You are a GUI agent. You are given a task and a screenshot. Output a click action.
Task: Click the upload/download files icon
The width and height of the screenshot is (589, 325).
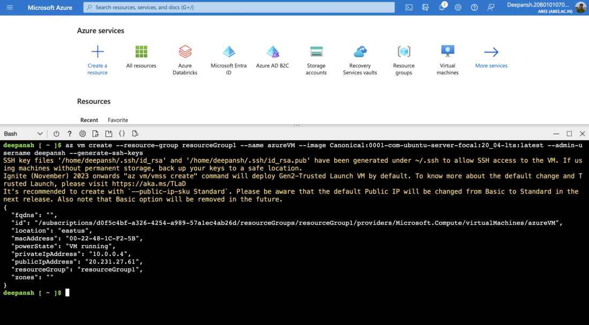(95, 134)
